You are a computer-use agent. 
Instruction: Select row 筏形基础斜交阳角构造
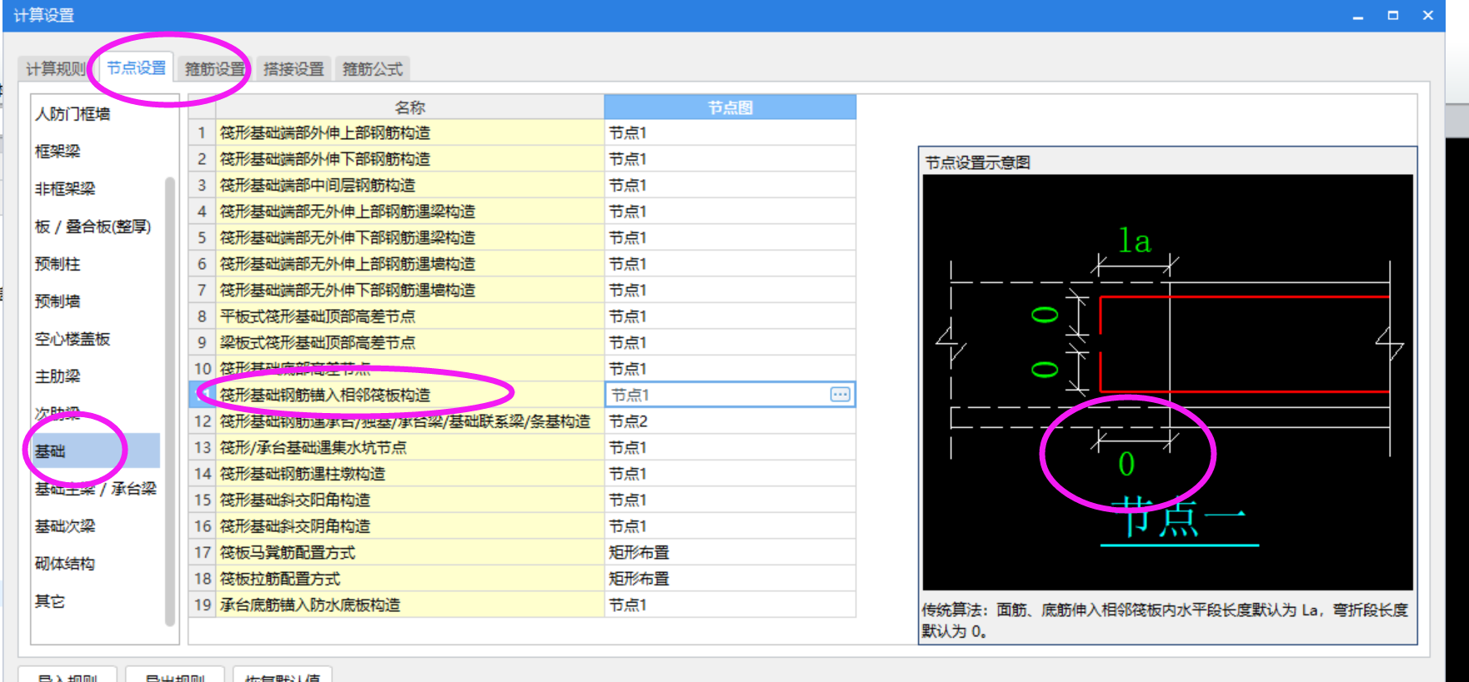point(409,500)
